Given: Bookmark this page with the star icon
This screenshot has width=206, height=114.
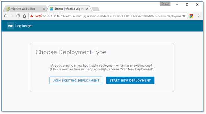Looking at the screenshot, I should coord(184,16).
